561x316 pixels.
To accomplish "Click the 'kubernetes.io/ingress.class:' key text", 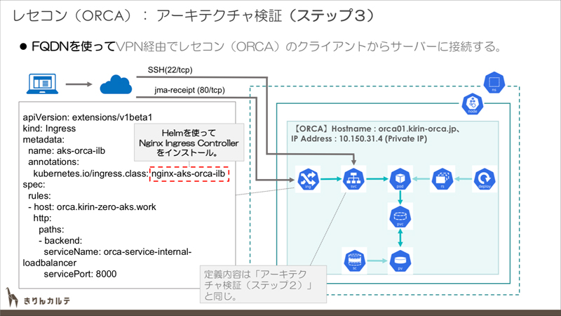I will (x=91, y=173).
